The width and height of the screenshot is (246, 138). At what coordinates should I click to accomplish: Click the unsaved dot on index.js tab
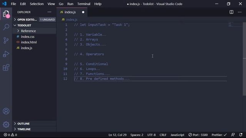(83, 12)
